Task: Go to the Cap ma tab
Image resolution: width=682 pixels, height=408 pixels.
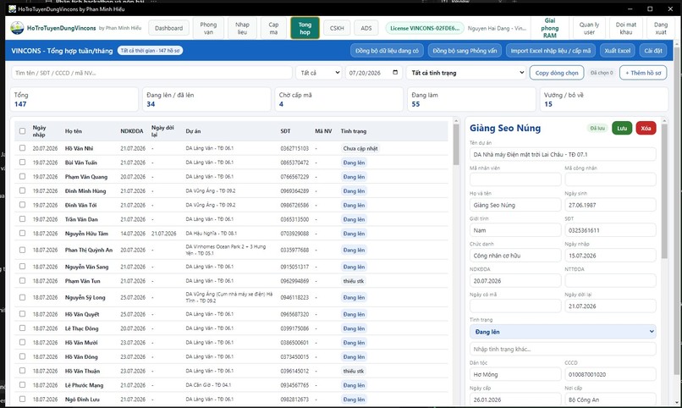Action: [273, 28]
